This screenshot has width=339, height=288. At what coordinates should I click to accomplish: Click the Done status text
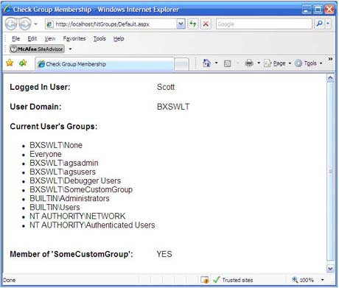(10, 280)
